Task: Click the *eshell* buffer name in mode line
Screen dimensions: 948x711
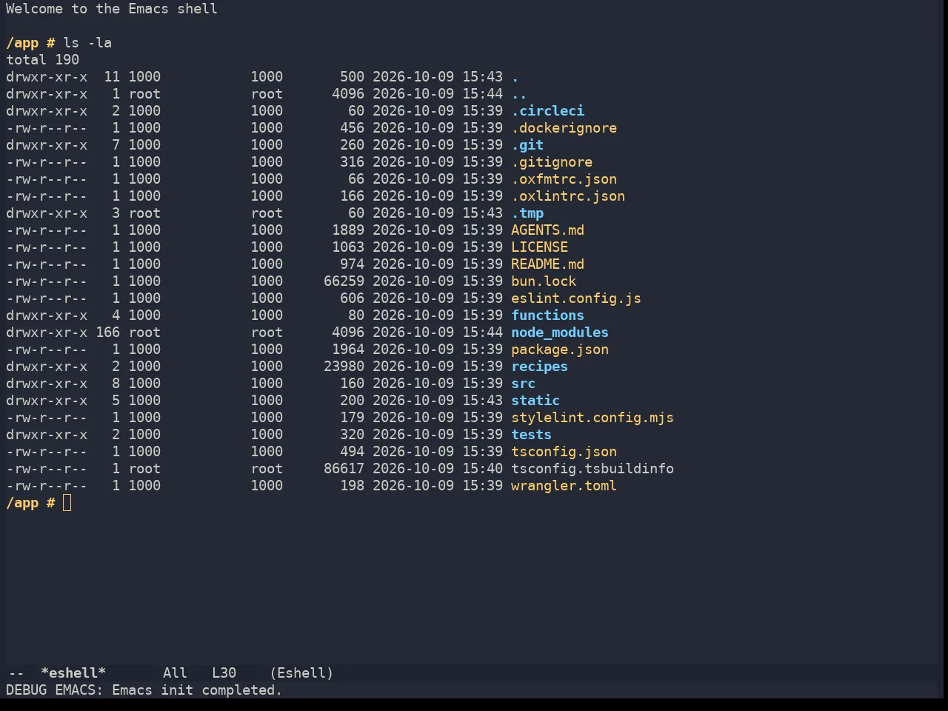Action: (x=73, y=673)
